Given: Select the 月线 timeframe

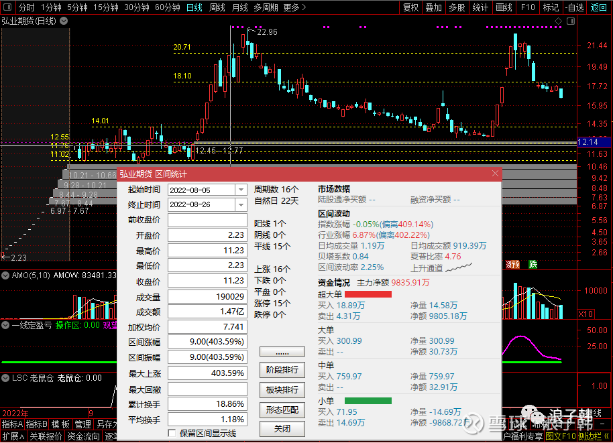Looking at the screenshot, I should (239, 7).
